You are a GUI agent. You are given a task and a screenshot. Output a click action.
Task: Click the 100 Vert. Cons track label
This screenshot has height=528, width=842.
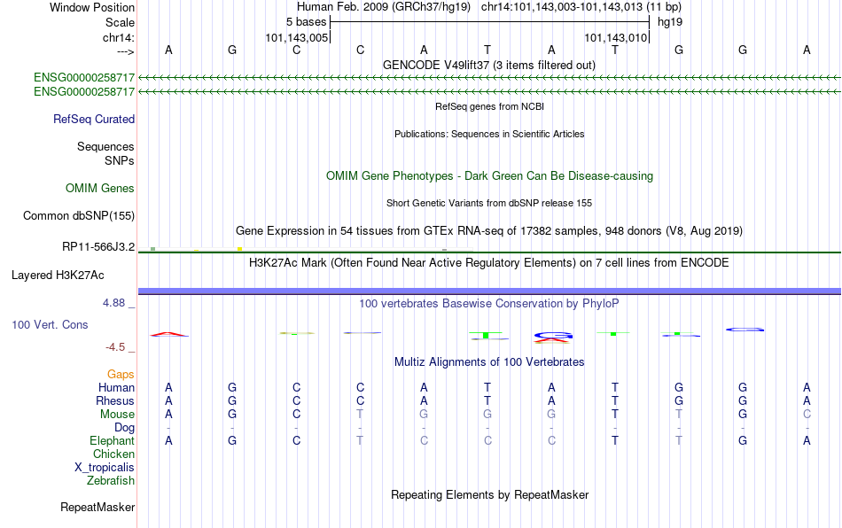click(x=50, y=324)
